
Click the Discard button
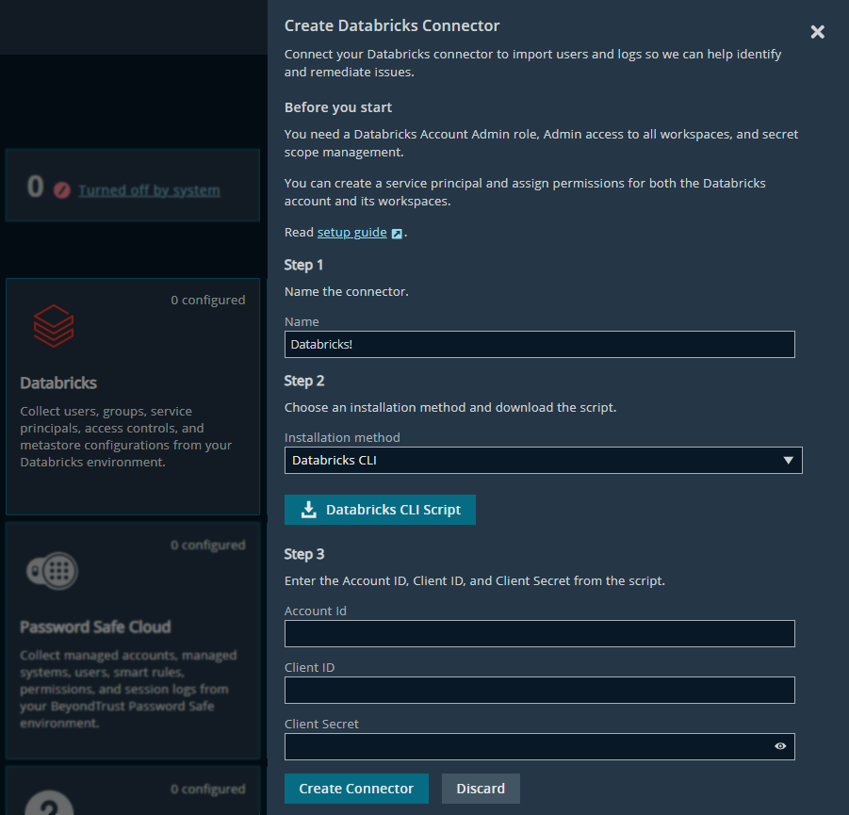point(481,789)
